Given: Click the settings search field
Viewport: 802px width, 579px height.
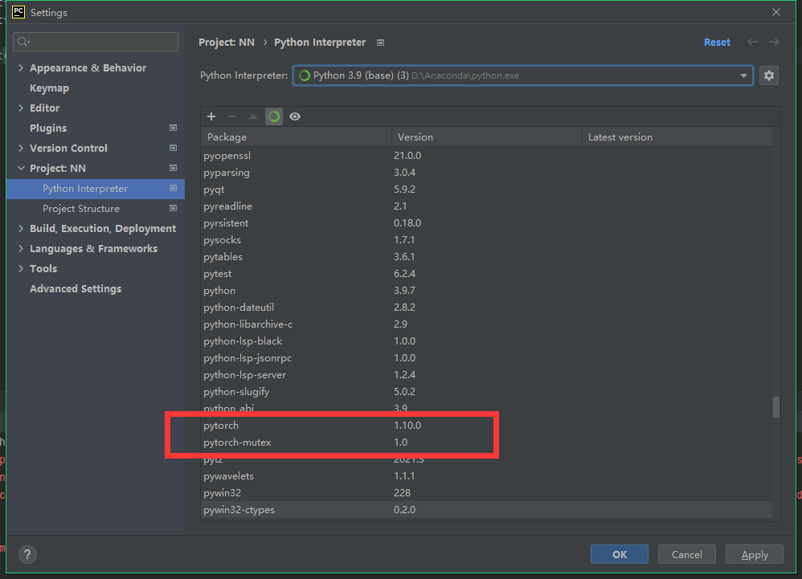Looking at the screenshot, I should pyautogui.click(x=95, y=41).
